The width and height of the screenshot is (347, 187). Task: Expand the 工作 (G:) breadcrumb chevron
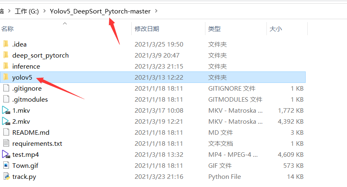coord(45,11)
